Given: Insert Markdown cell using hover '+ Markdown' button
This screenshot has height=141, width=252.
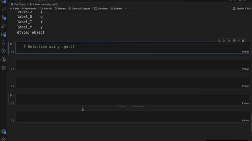Looking at the screenshot, I should tap(137, 106).
